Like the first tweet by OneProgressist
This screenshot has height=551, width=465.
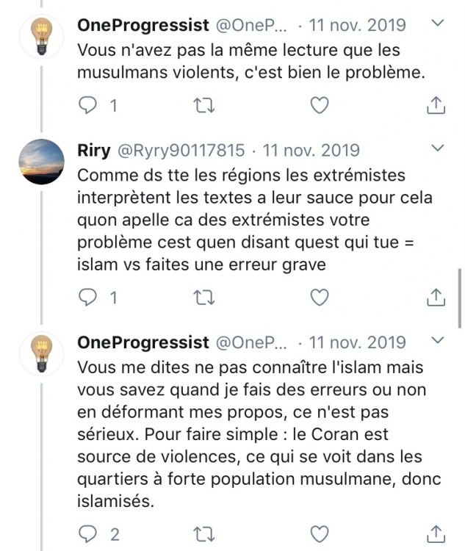319,106
